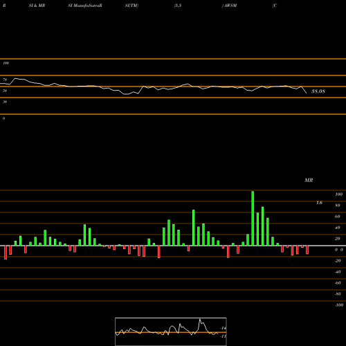Click the tallest green MR histogram bar
The height and width of the screenshot is (346, 346).
point(253,218)
